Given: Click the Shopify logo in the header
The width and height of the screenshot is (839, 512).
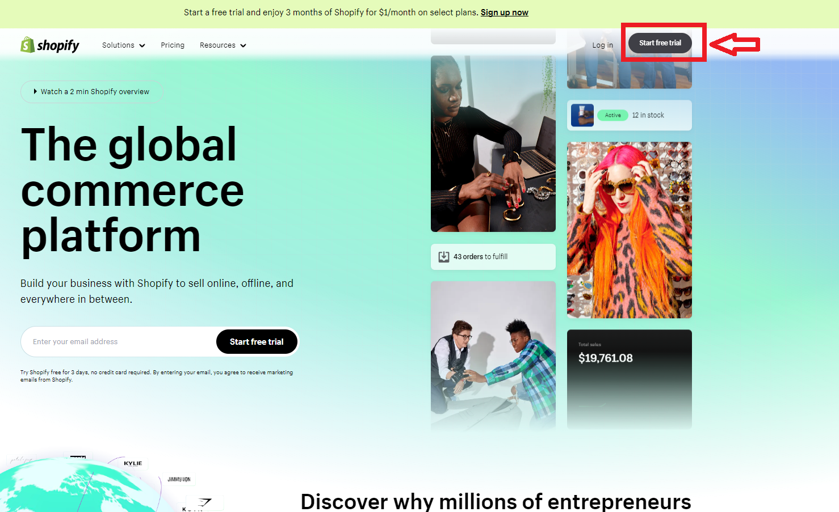Looking at the screenshot, I should click(x=50, y=45).
